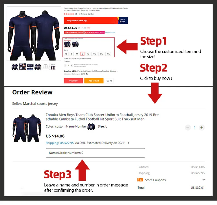Select the number 9 jersey thumbnail

[x=23, y=67]
